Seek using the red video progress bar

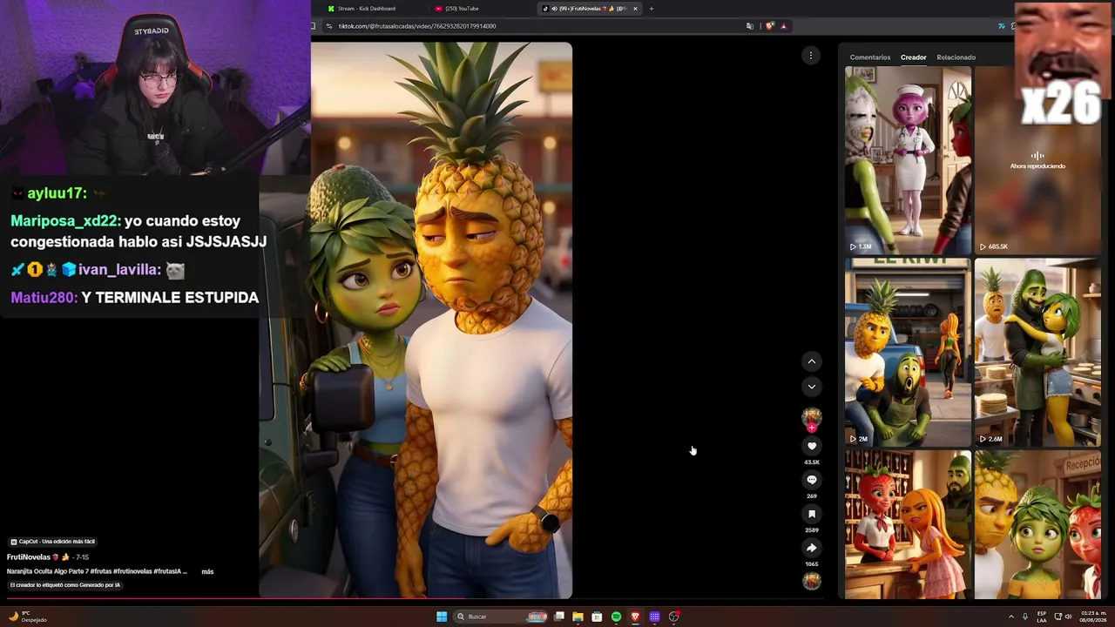pyautogui.click(x=416, y=598)
